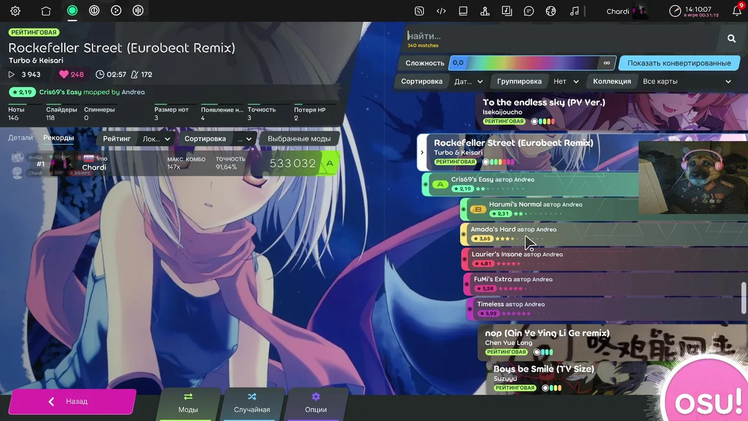Click Turbo & Keisari artist text top-left
This screenshot has height=421, width=748.
(36, 60)
